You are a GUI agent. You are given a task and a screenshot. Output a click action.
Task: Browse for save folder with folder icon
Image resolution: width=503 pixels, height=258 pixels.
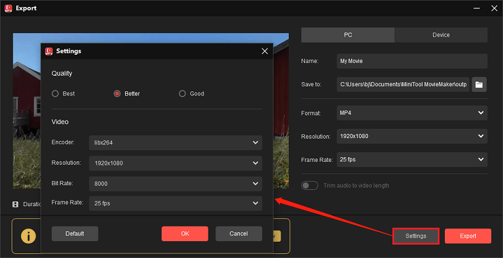479,84
